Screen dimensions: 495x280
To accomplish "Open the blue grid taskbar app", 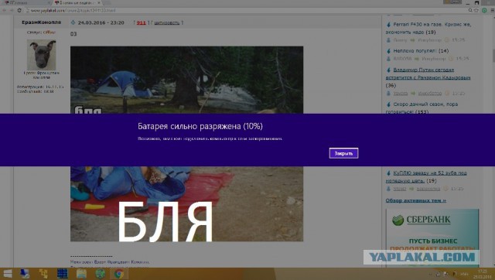I will (x=62, y=274).
